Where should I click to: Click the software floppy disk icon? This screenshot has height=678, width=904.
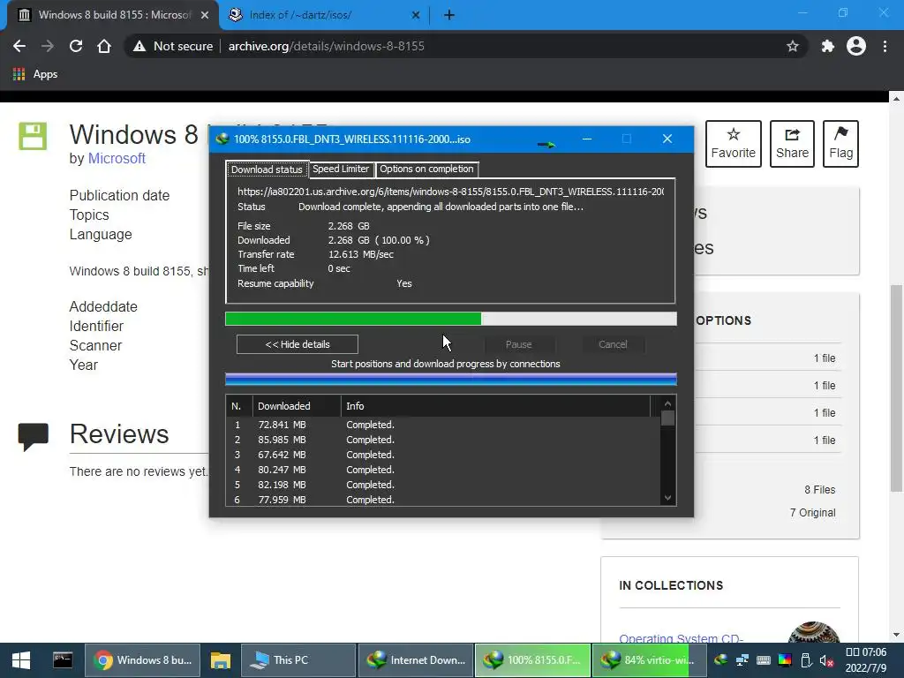(x=33, y=136)
